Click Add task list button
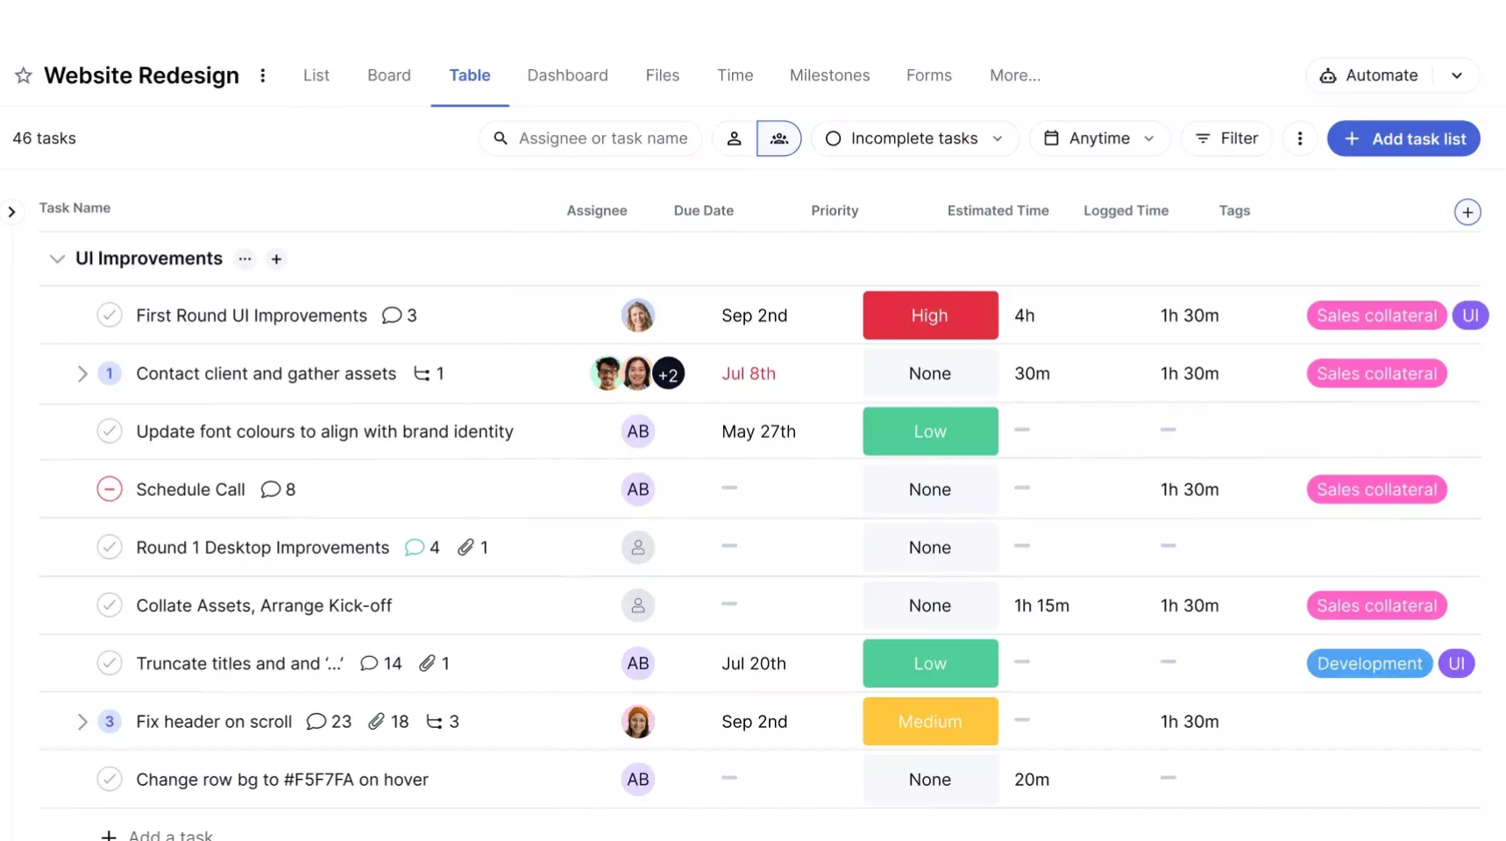 click(x=1403, y=138)
